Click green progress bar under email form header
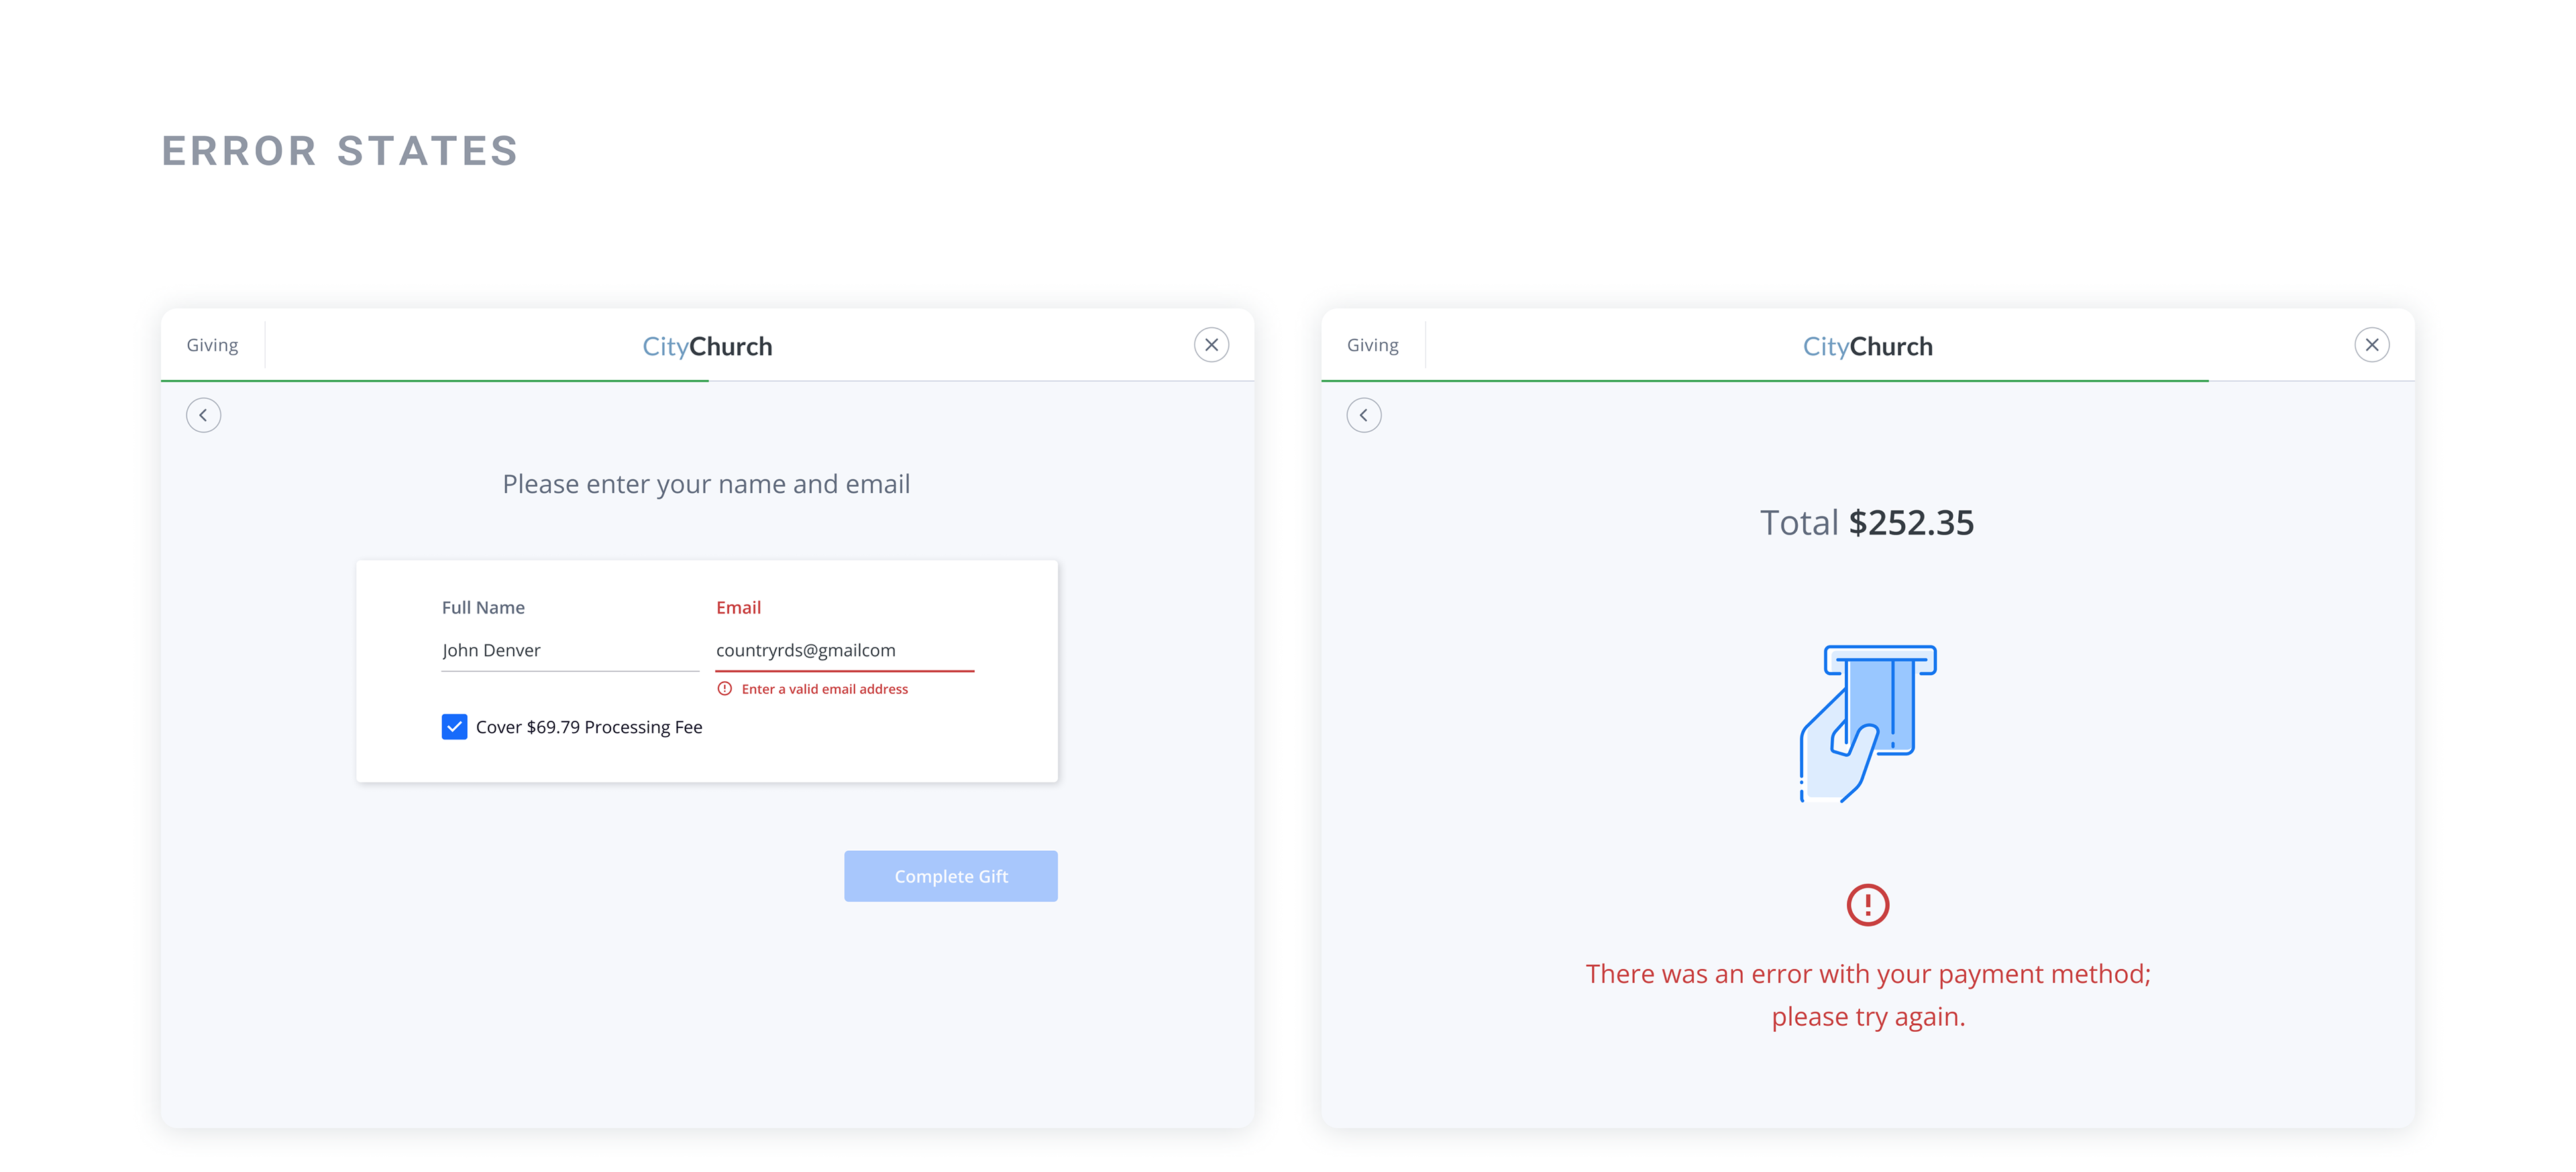Image resolution: width=2576 pixels, height=1172 pixels. (435, 381)
